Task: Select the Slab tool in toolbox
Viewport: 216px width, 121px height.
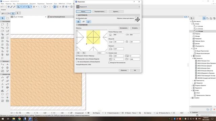Action: coord(7,28)
